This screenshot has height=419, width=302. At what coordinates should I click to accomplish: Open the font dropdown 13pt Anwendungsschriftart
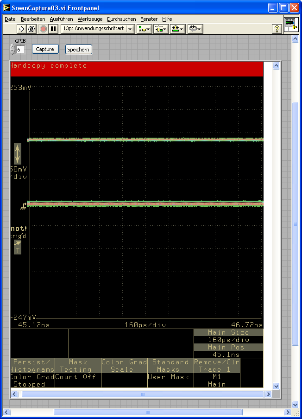(97, 29)
